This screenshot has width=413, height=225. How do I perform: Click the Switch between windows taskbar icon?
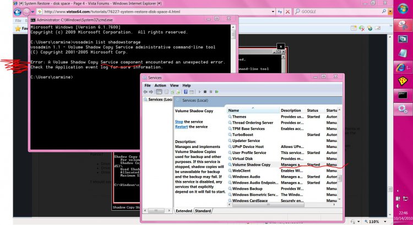coord(403,39)
